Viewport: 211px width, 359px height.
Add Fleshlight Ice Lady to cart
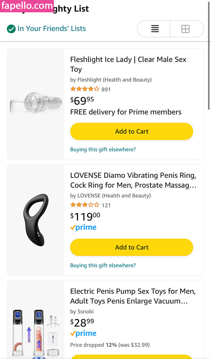[x=132, y=131]
